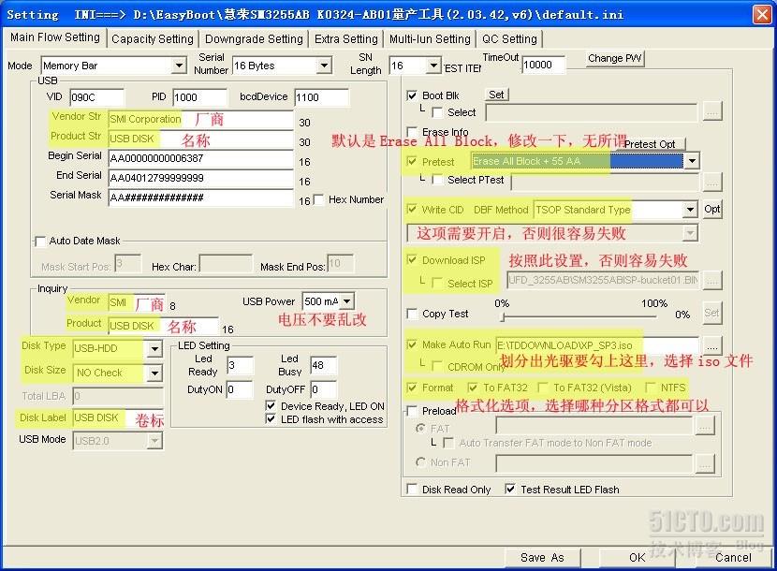
Task: Check the Disk Read Only option
Action: (413, 490)
